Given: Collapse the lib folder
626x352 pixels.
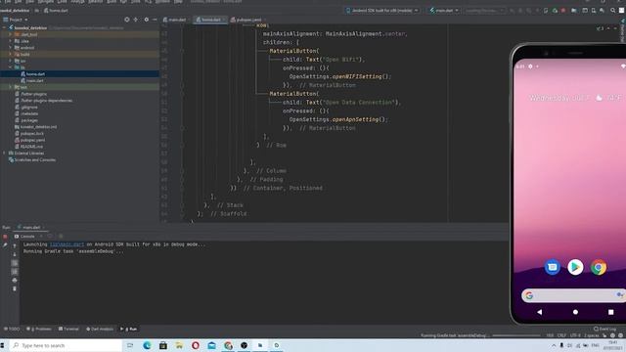Looking at the screenshot, I should pyautogui.click(x=11, y=67).
